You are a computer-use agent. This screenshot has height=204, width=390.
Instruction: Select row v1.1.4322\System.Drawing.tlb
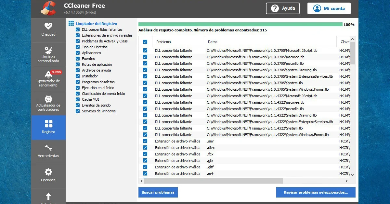pos(244,115)
